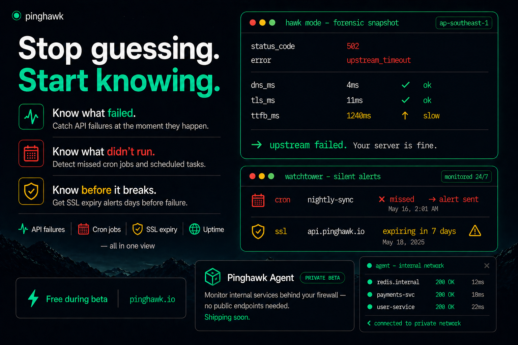
Task: Click the upstream_timeout error value
Action: pos(379,60)
